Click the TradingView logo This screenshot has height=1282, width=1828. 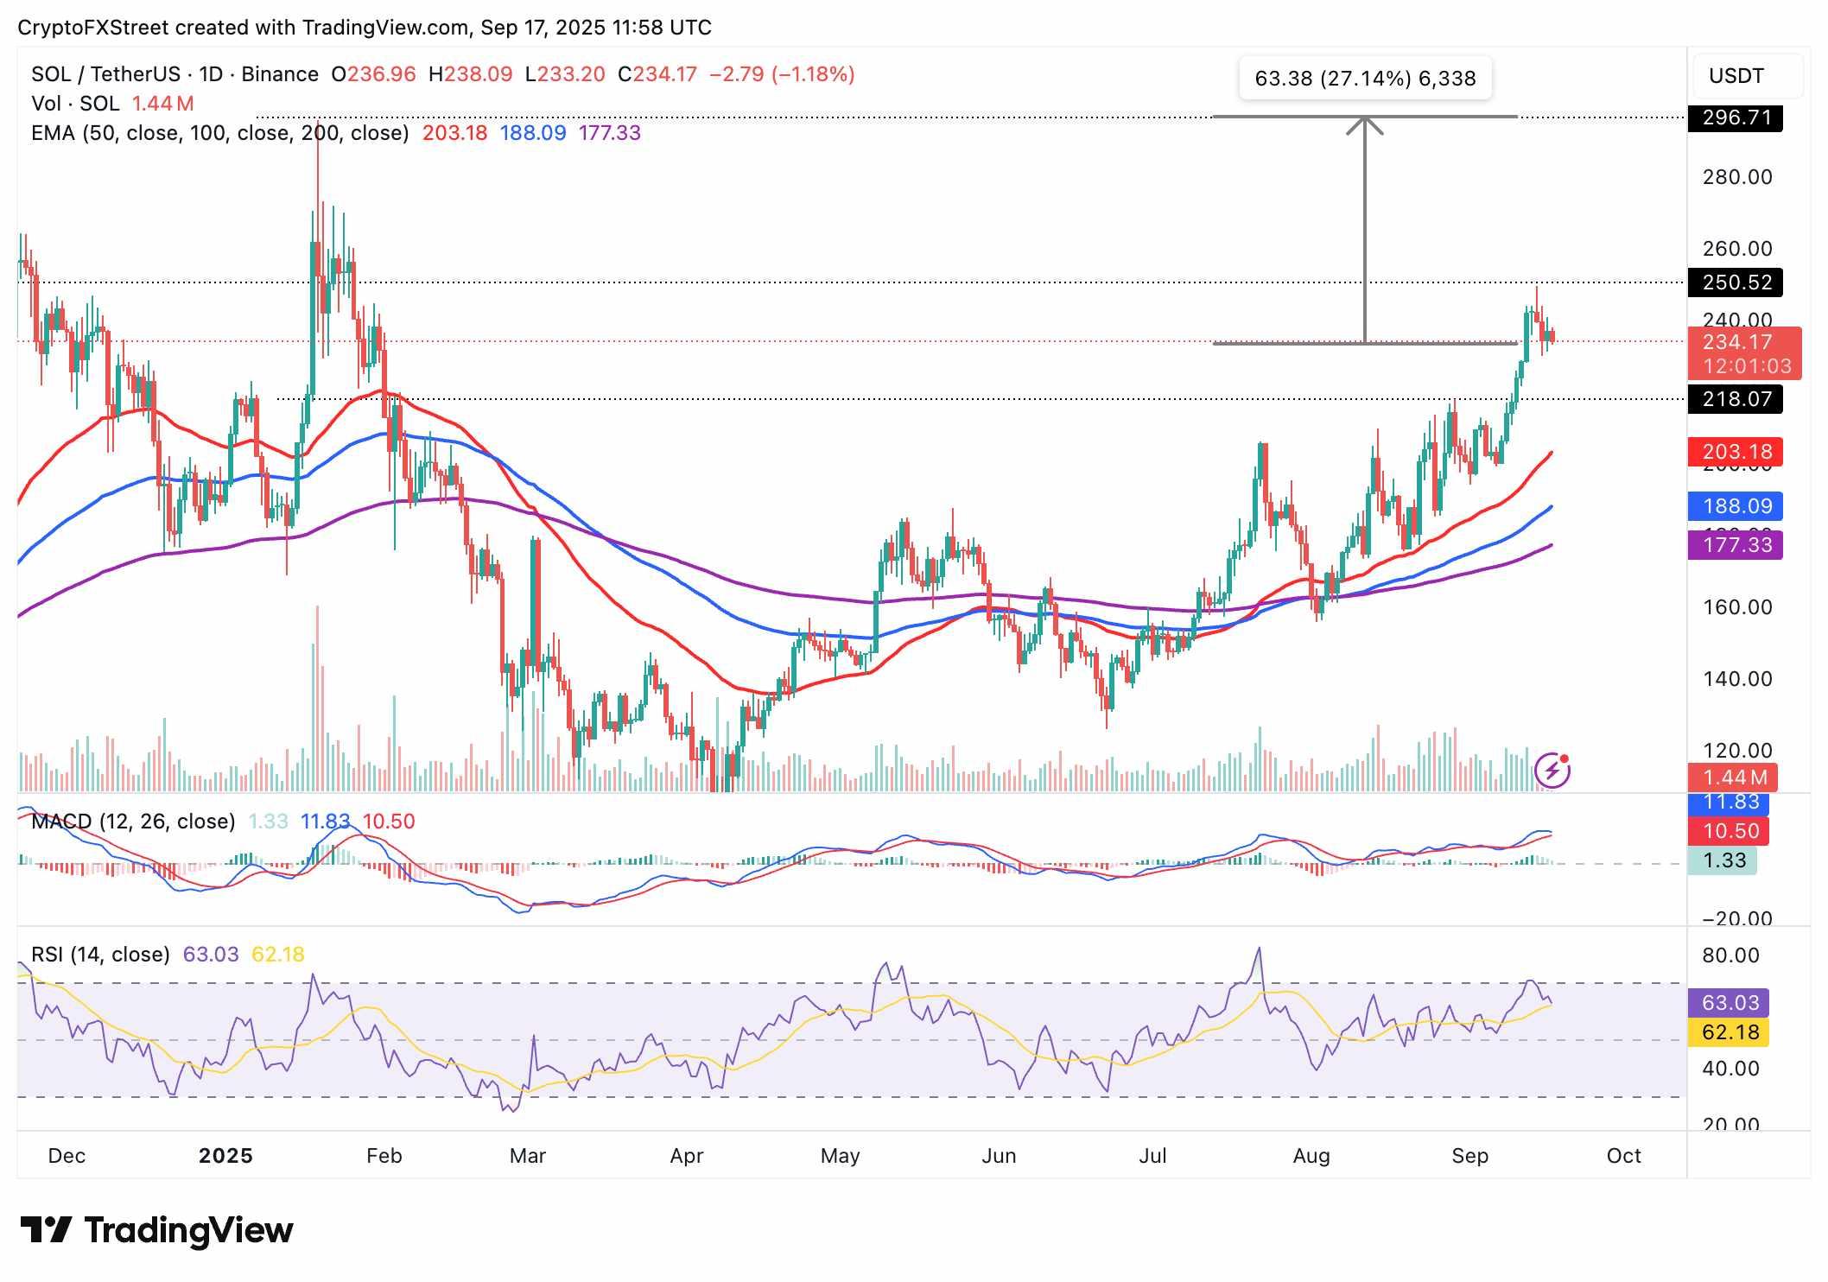pos(157,1231)
